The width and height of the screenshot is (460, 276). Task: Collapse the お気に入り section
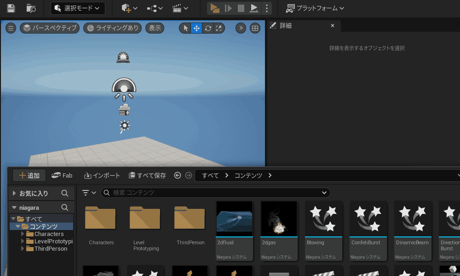coord(15,194)
